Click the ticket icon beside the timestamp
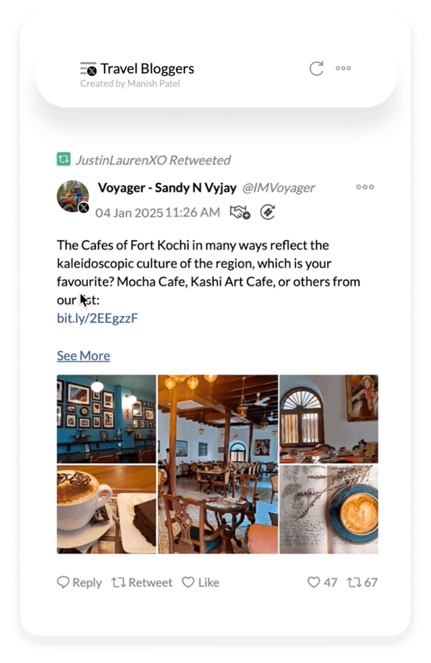This screenshot has height=663, width=431. (268, 213)
